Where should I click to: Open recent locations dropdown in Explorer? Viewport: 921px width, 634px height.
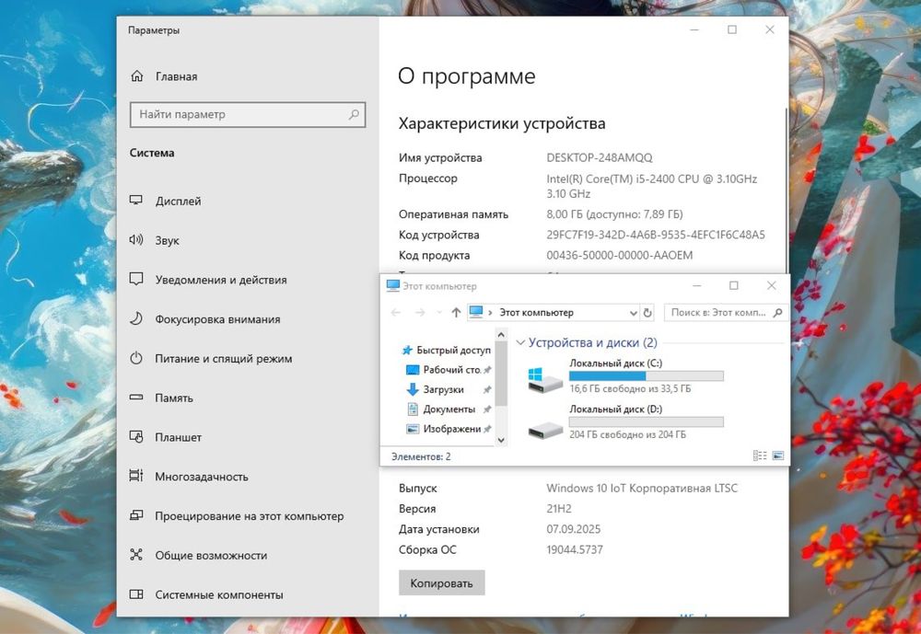click(x=439, y=312)
